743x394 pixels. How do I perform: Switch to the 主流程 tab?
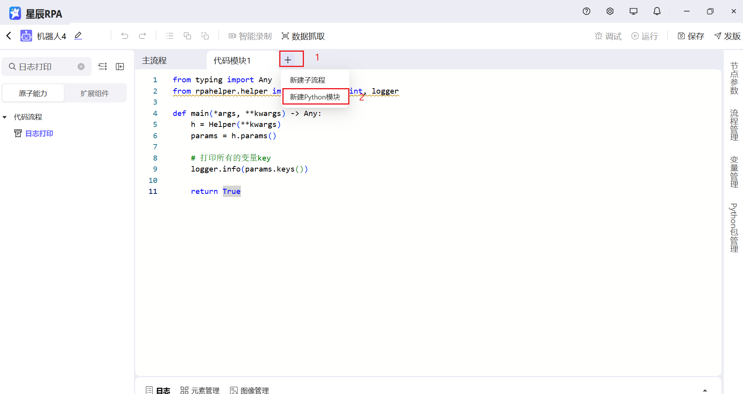pos(154,61)
